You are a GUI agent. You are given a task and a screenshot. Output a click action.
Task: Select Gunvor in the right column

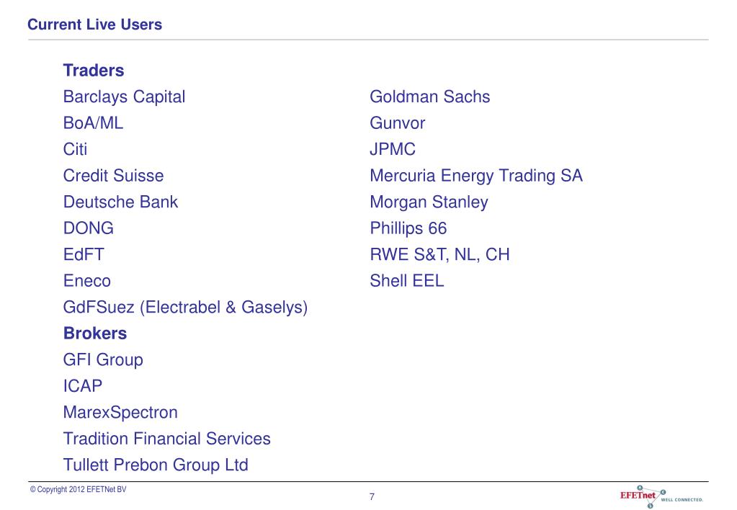(397, 123)
